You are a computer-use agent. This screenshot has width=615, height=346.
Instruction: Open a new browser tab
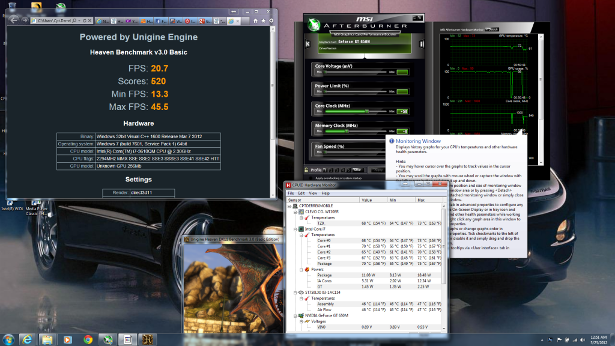[x=246, y=21]
